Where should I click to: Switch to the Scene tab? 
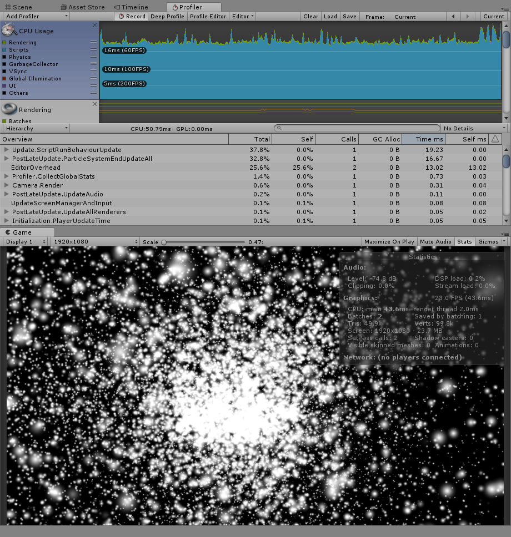point(18,7)
